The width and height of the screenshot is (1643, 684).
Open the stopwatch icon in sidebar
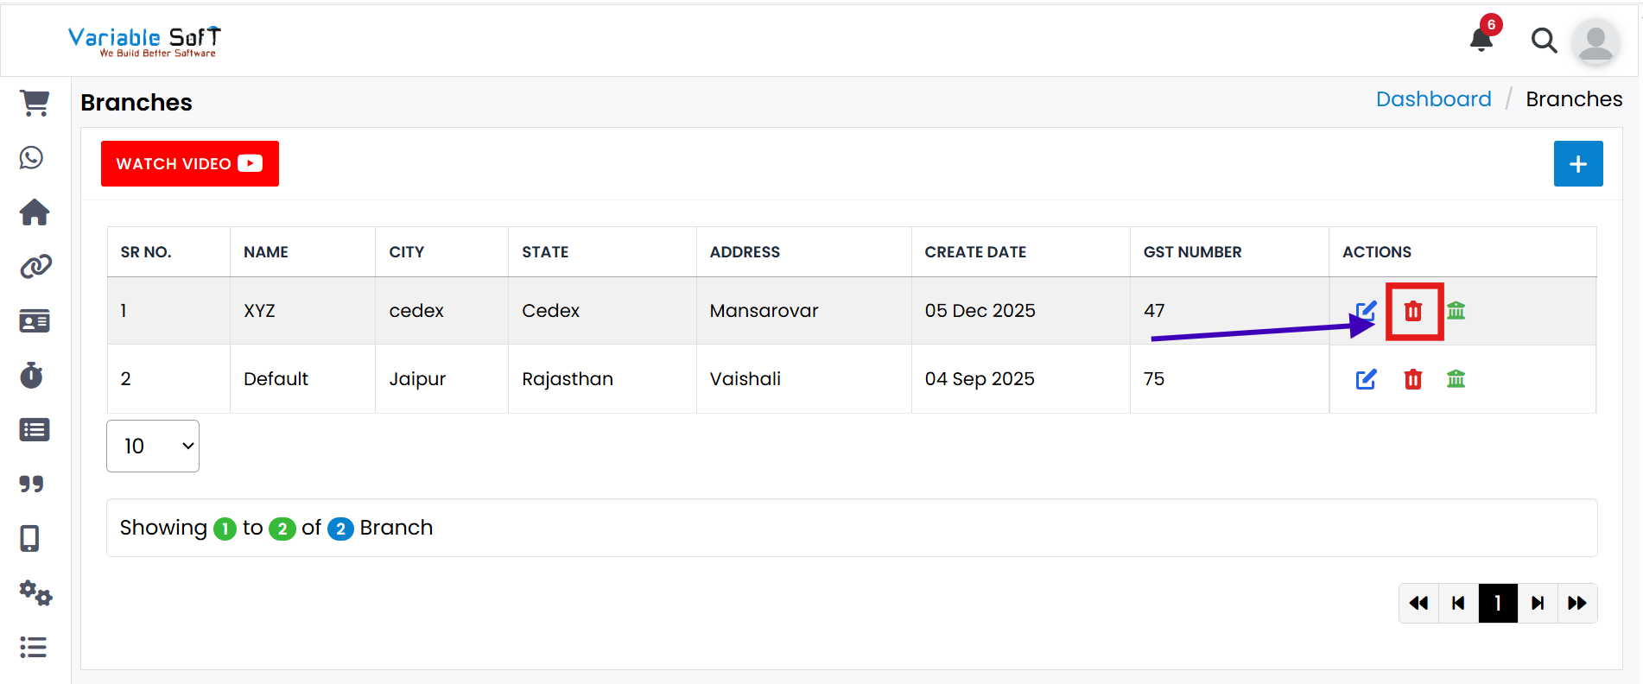click(32, 376)
